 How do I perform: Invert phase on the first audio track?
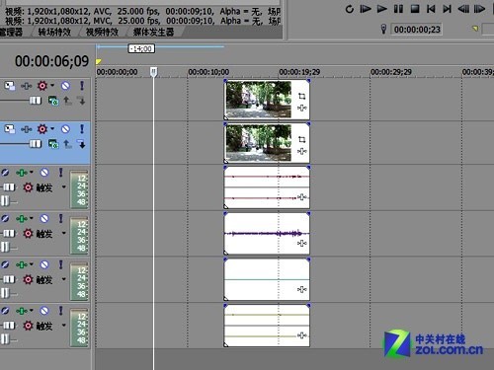pos(5,173)
